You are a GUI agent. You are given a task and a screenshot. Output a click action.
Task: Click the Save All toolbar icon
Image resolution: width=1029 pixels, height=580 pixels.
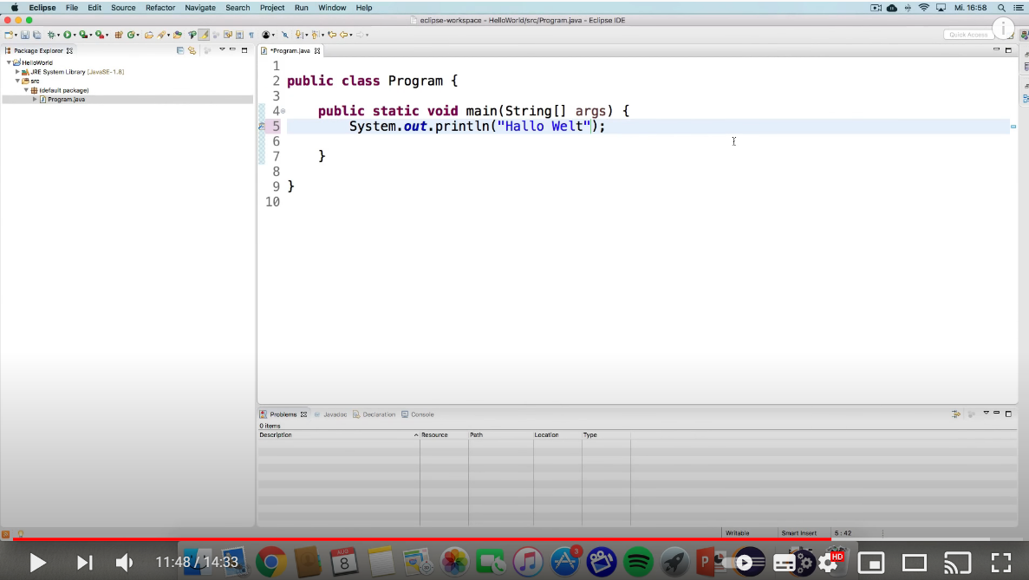35,35
